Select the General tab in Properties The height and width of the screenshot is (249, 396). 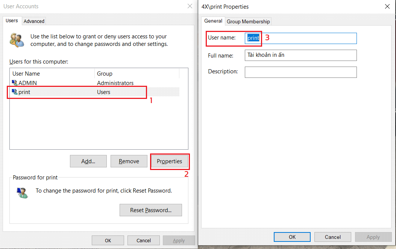[x=213, y=21]
